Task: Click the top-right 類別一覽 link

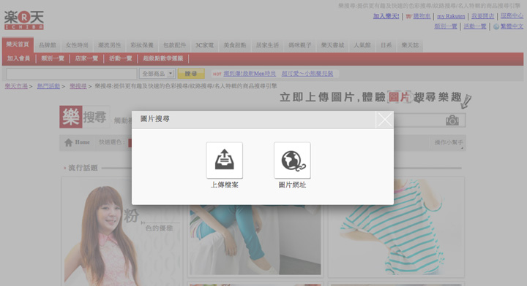Action: coord(445,26)
